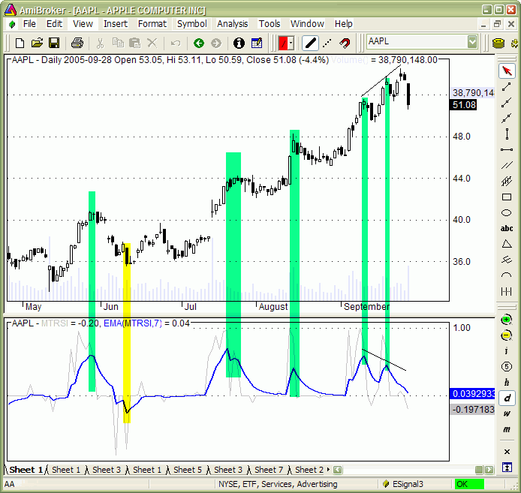Expand the AAPL ticker symbol dropdown
Screen dimensions: 521x493
[x=472, y=42]
